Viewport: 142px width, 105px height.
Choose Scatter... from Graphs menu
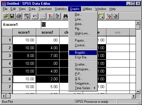(x=83, y=64)
